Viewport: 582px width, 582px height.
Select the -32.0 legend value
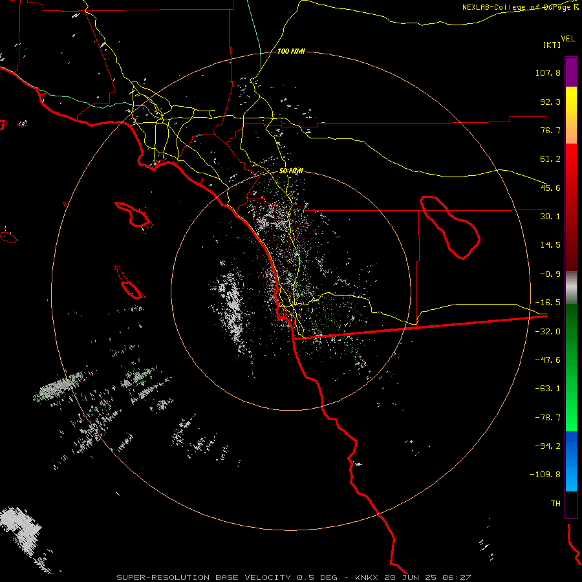[x=548, y=332]
